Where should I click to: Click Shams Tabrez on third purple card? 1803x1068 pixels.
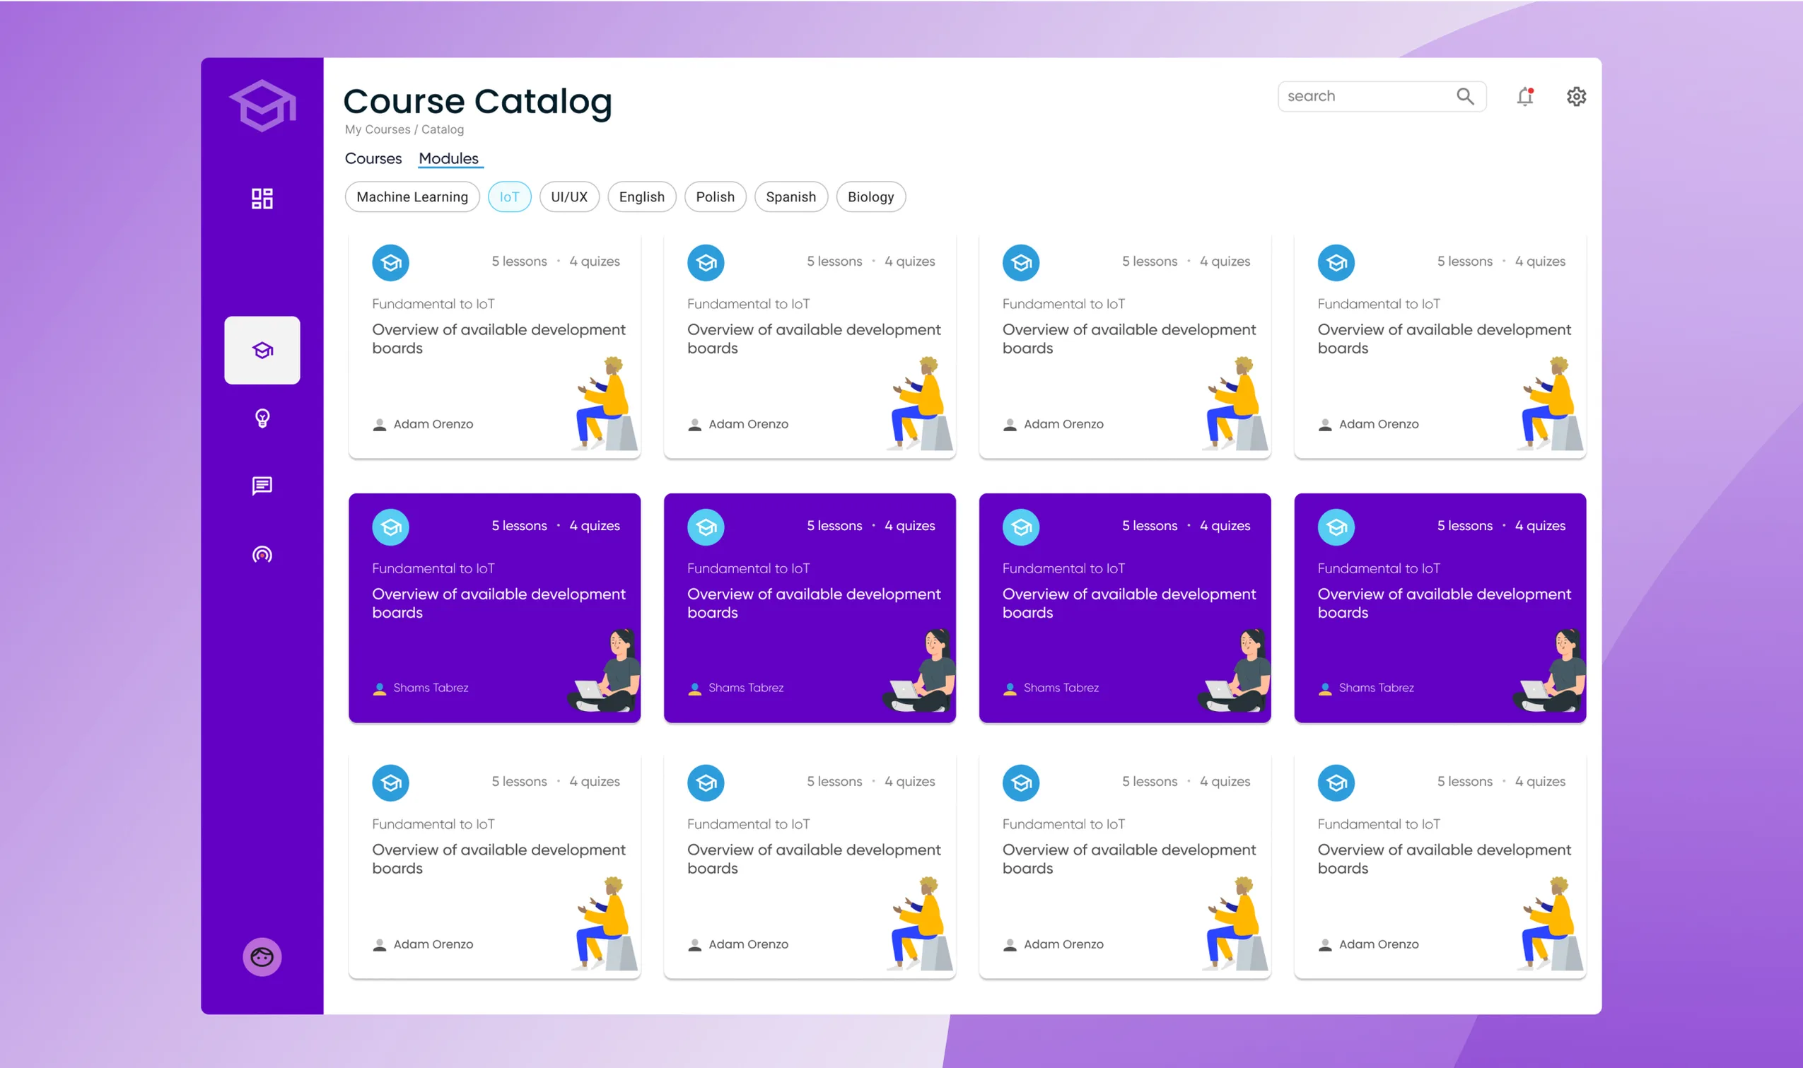(x=1061, y=688)
